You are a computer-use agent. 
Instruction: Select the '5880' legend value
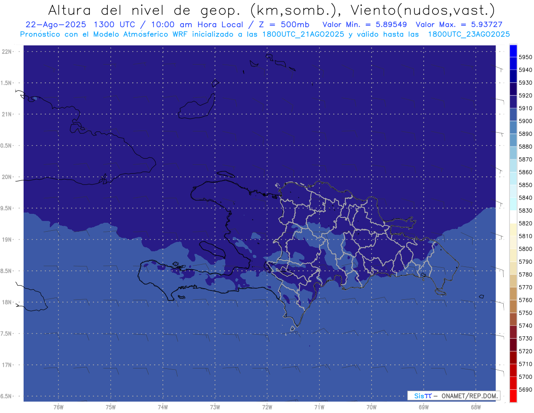[526, 146]
